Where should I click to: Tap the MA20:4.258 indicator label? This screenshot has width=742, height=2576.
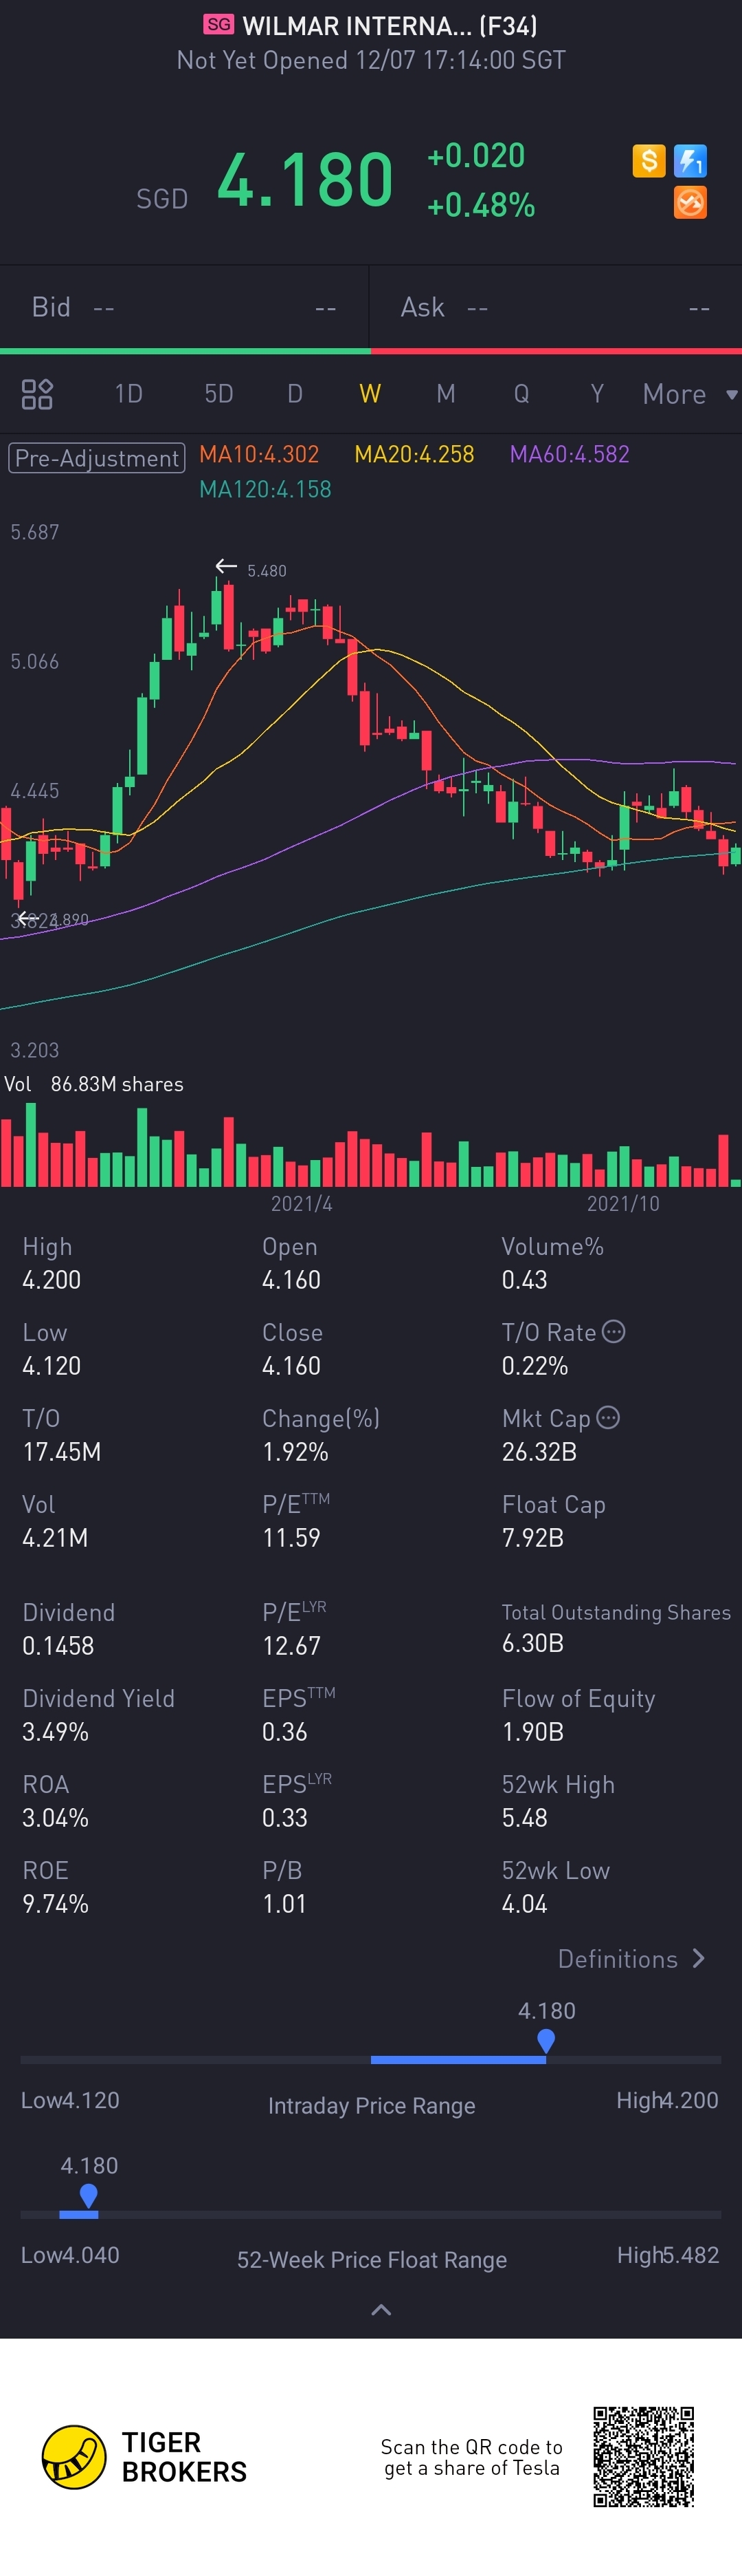(414, 454)
